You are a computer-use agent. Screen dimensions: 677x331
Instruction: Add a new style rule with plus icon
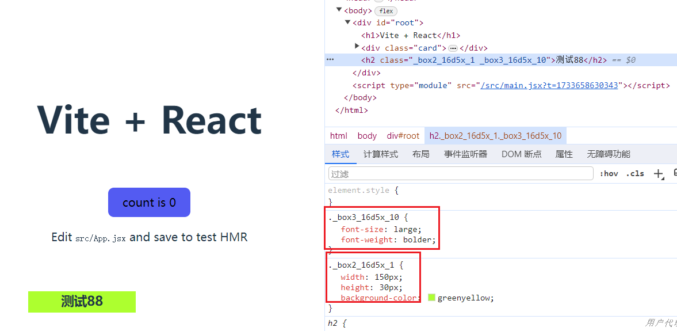[658, 174]
